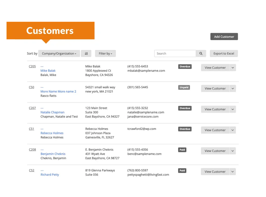Toggle the sort order direction icon
This screenshot has height=197, width=266.
86,54
